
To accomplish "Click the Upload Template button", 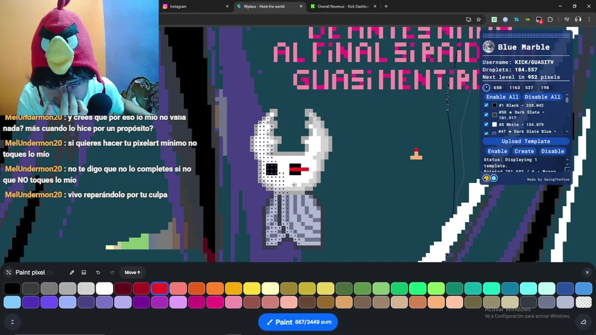I will 526,141.
